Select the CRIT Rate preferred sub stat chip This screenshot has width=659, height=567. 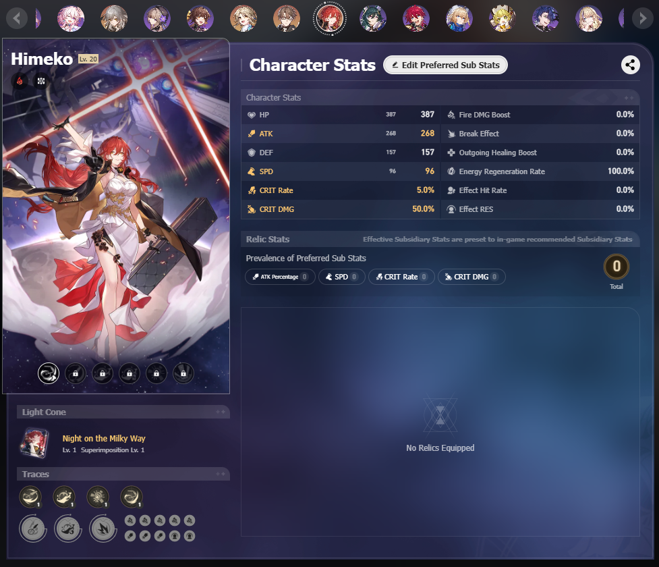click(x=401, y=277)
